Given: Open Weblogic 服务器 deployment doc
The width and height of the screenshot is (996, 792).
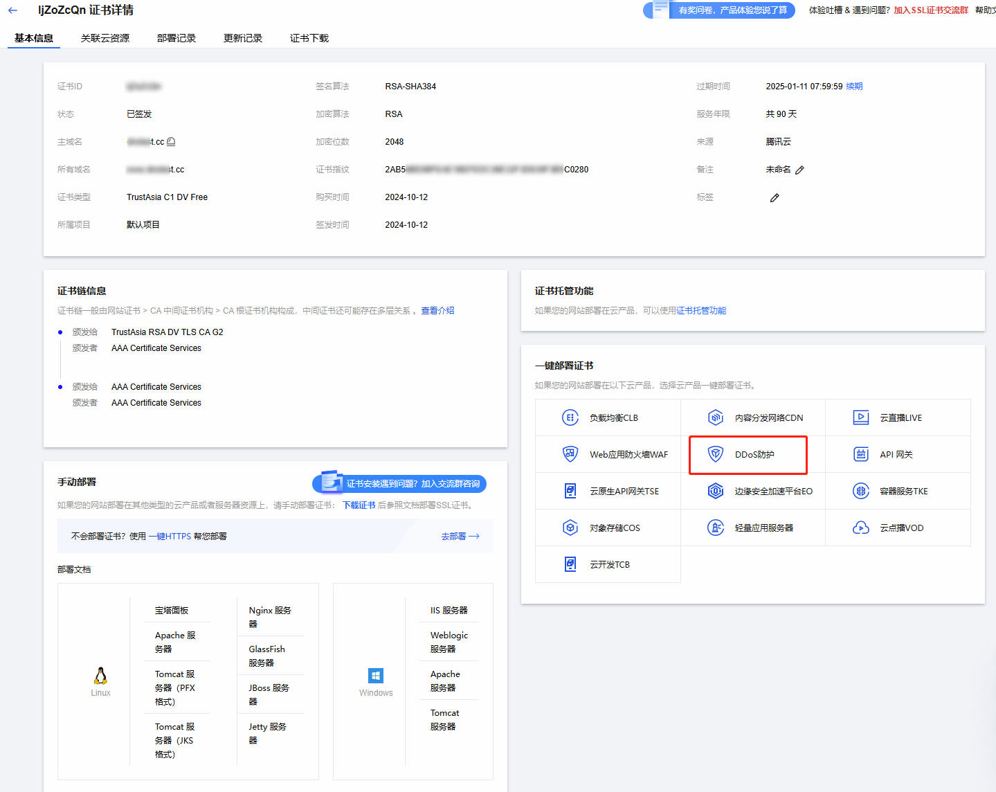Looking at the screenshot, I should (x=449, y=642).
